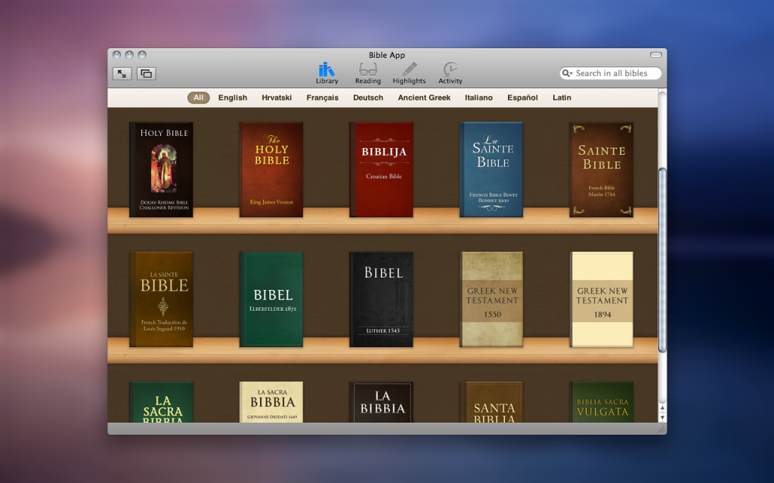
Task: Open the Biblija Croatian Bible book
Action: click(381, 170)
